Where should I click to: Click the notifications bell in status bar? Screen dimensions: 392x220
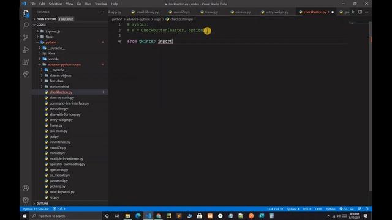[x=367, y=209]
